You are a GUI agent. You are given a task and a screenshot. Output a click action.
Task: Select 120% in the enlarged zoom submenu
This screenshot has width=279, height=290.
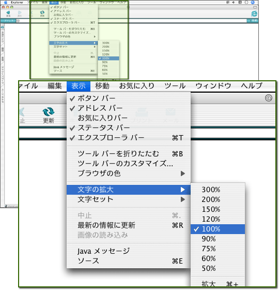tap(218, 219)
